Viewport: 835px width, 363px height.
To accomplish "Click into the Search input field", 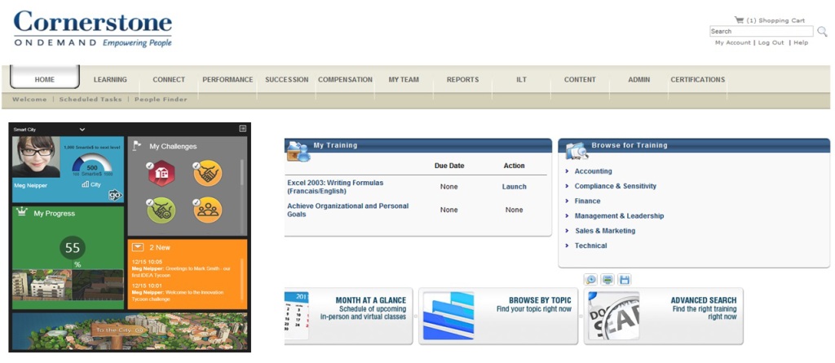I will pyautogui.click(x=761, y=32).
